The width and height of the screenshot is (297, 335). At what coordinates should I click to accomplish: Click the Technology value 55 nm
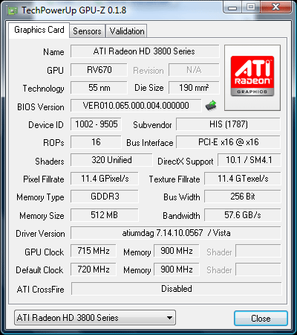pos(99,88)
